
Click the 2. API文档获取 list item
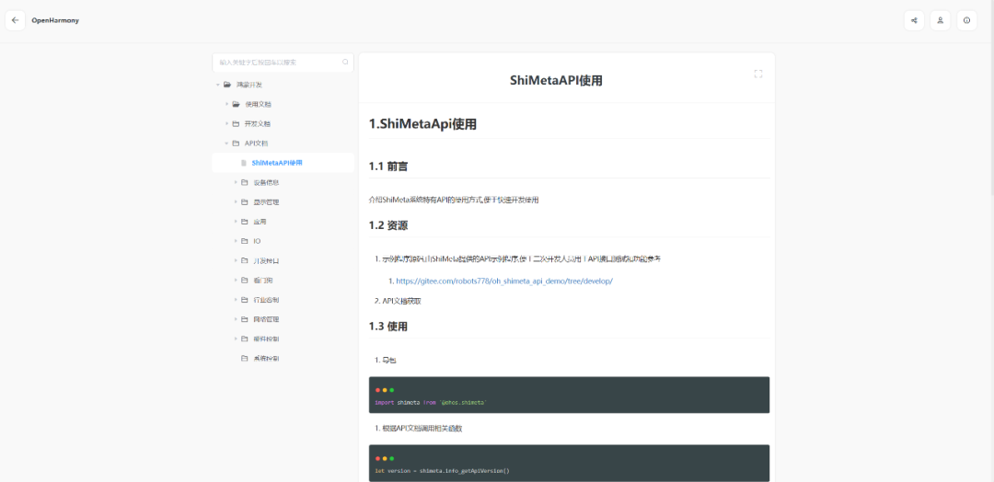(x=398, y=302)
